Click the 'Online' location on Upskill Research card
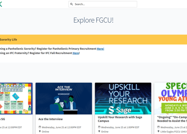 coord(105,132)
